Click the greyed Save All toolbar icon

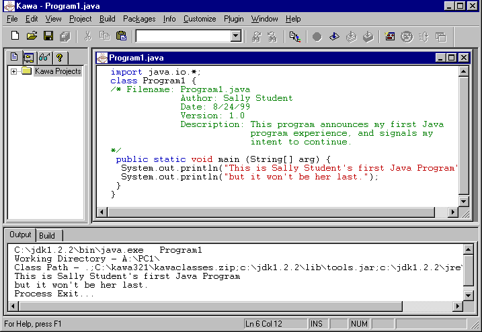pos(65,36)
